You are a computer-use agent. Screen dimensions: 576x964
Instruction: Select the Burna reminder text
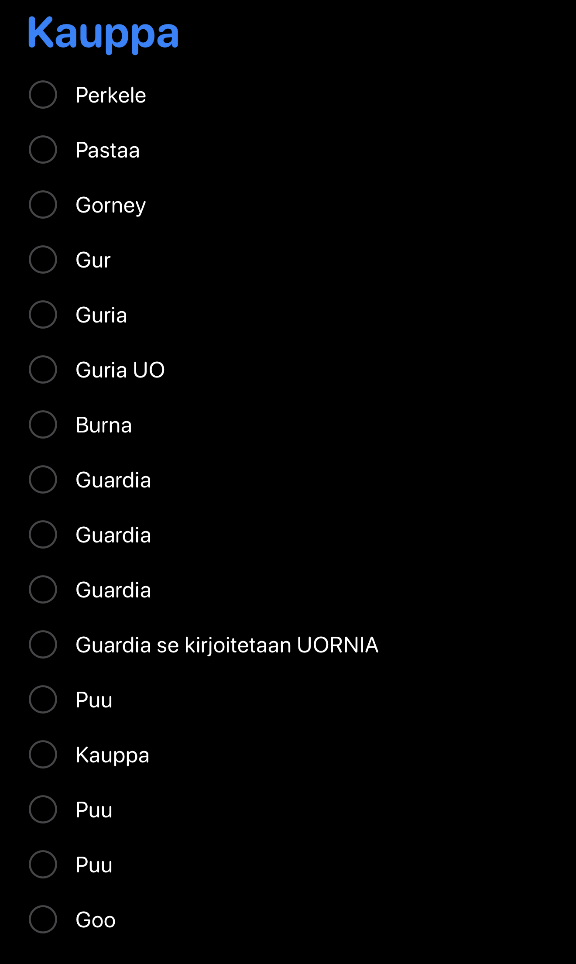103,425
